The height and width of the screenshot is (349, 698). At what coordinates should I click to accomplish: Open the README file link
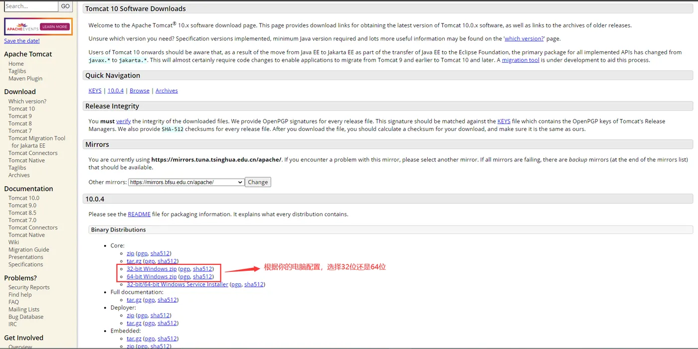(139, 215)
